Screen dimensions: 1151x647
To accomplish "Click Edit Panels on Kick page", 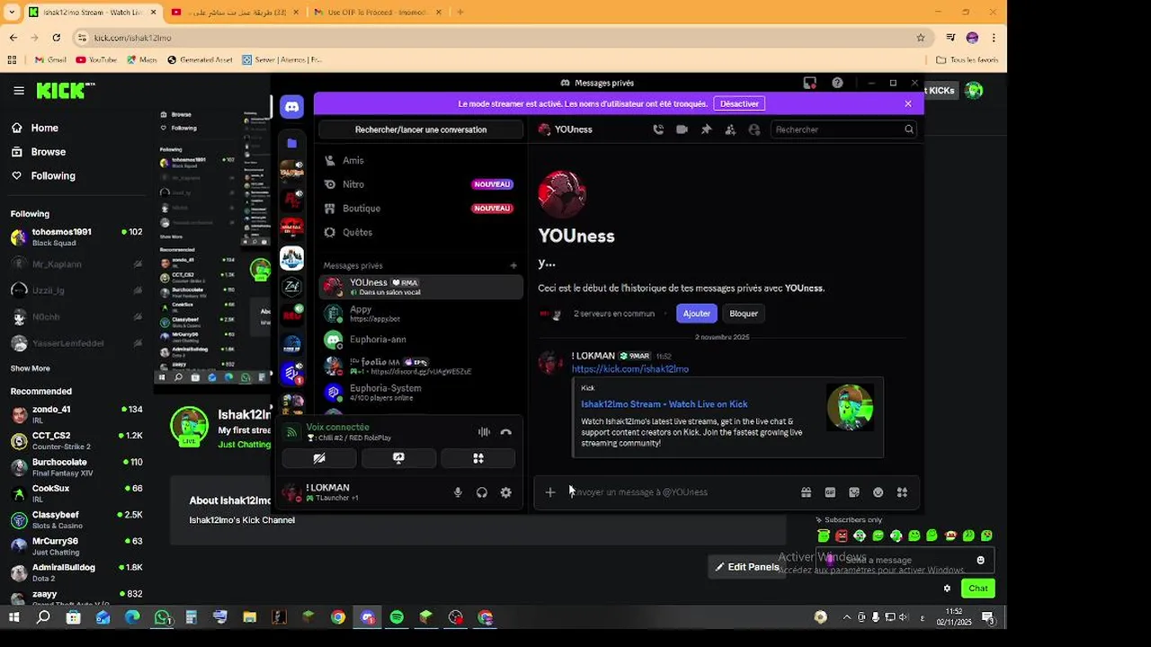I will pyautogui.click(x=747, y=567).
